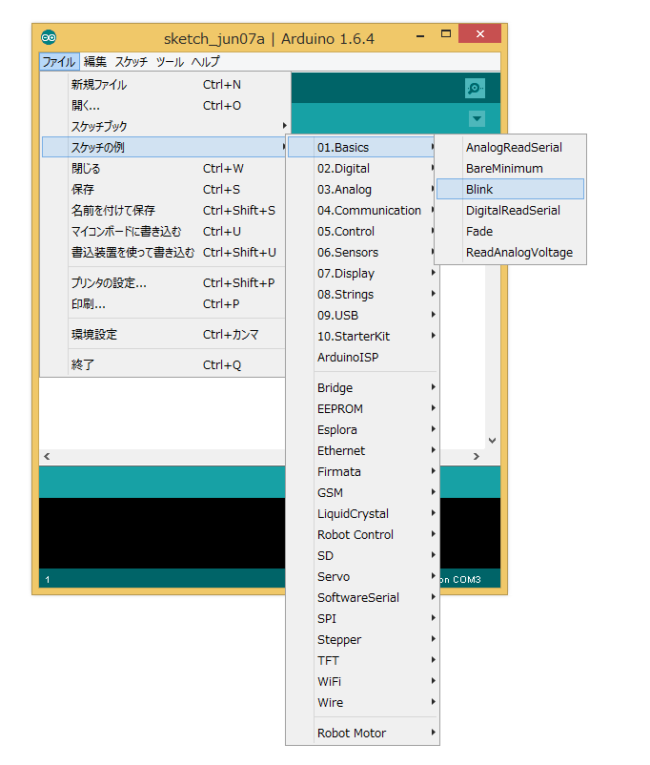Image resolution: width=650 pixels, height=765 pixels.
Task: Minimize the Arduino window
Action: pos(420,36)
